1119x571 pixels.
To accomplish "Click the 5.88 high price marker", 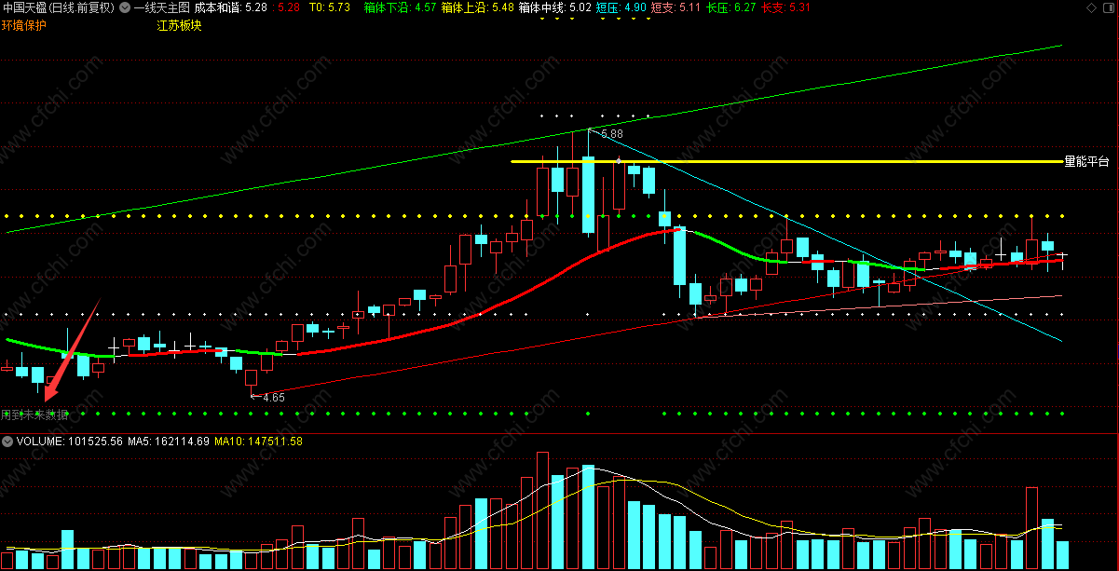I will click(x=612, y=134).
